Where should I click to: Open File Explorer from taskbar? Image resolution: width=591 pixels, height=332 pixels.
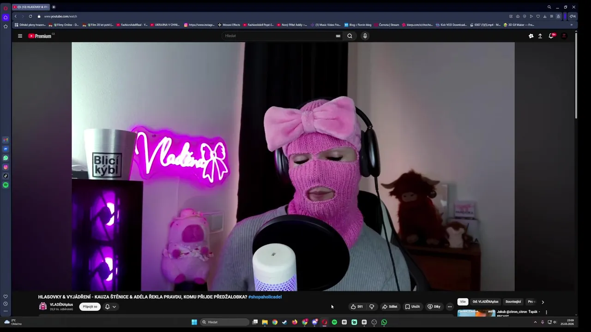point(265,322)
